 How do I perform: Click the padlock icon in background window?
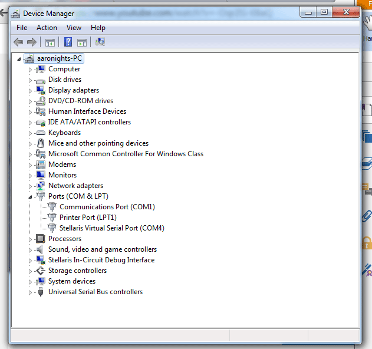[x=367, y=243]
